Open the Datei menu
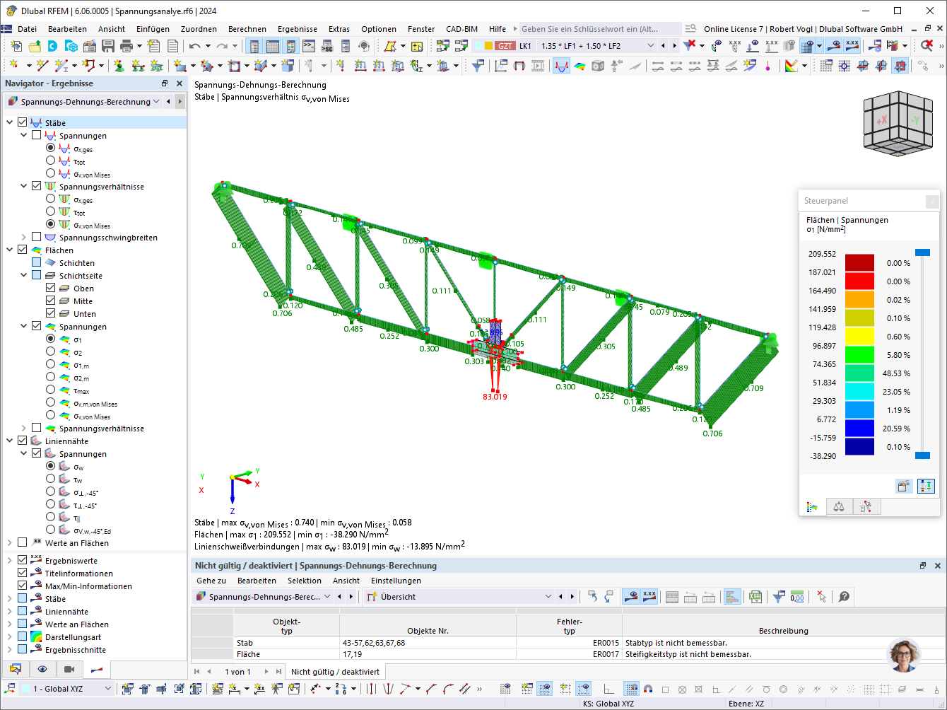Image resolution: width=947 pixels, height=710 pixels. coord(27,29)
